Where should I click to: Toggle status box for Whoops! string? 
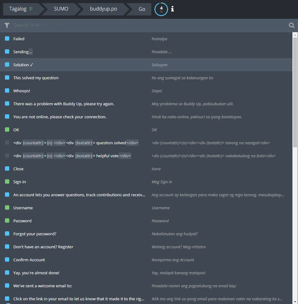(7, 90)
